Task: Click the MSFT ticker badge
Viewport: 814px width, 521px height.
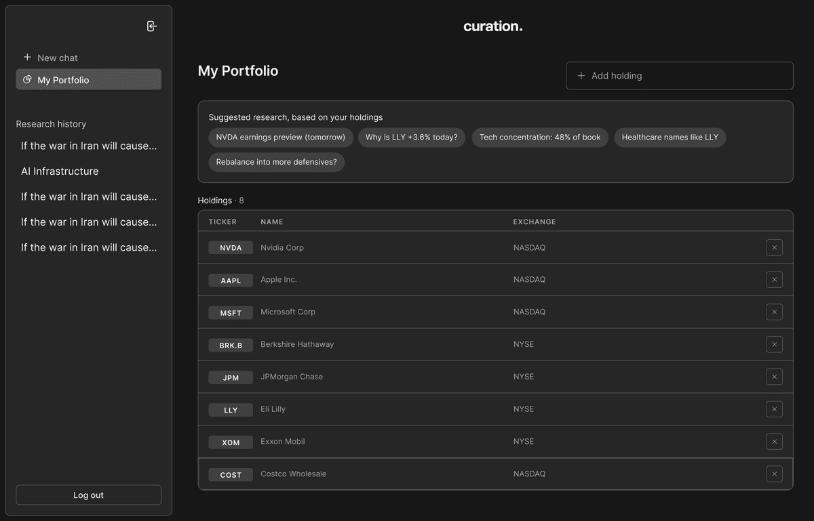Action: (231, 312)
